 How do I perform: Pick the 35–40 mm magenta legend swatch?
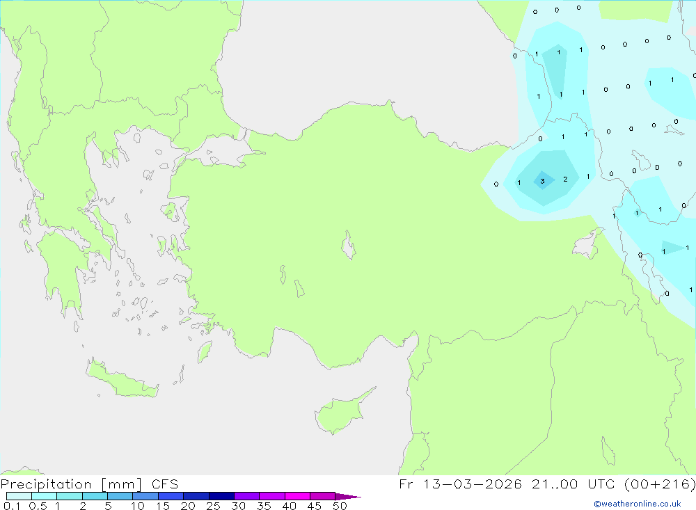click(x=271, y=496)
